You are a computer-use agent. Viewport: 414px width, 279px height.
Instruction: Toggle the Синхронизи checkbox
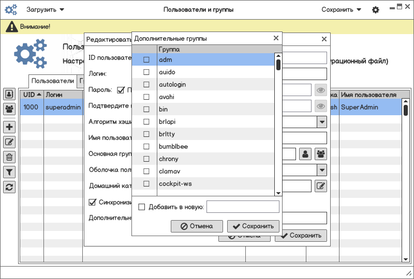[x=92, y=202]
